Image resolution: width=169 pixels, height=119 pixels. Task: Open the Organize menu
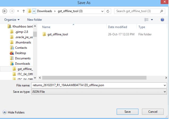coord(12,20)
